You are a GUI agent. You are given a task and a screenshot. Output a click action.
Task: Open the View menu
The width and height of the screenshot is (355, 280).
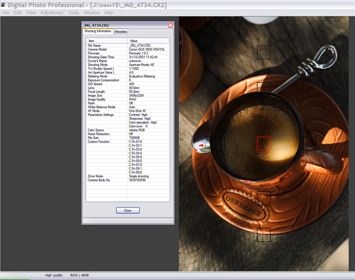pyautogui.click(x=31, y=13)
